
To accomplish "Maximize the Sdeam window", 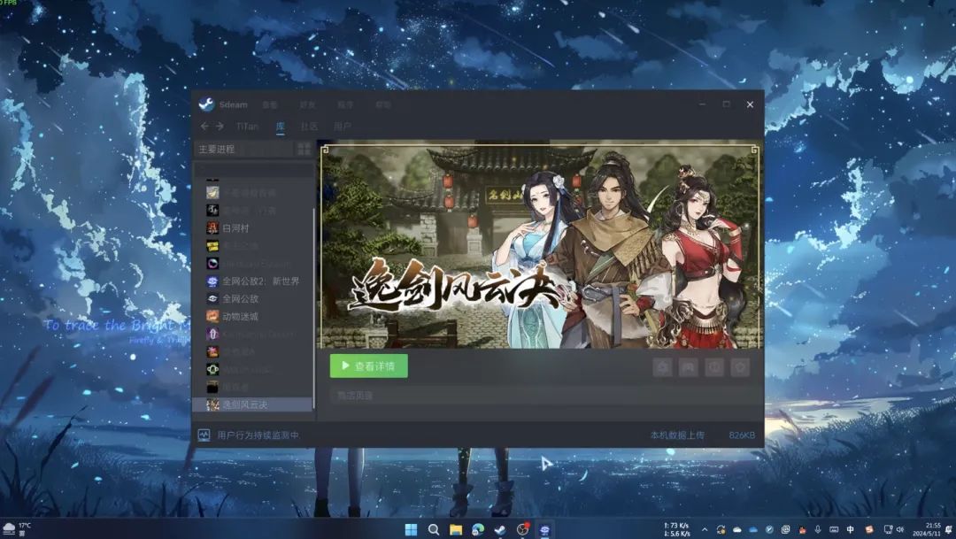I will click(x=726, y=104).
